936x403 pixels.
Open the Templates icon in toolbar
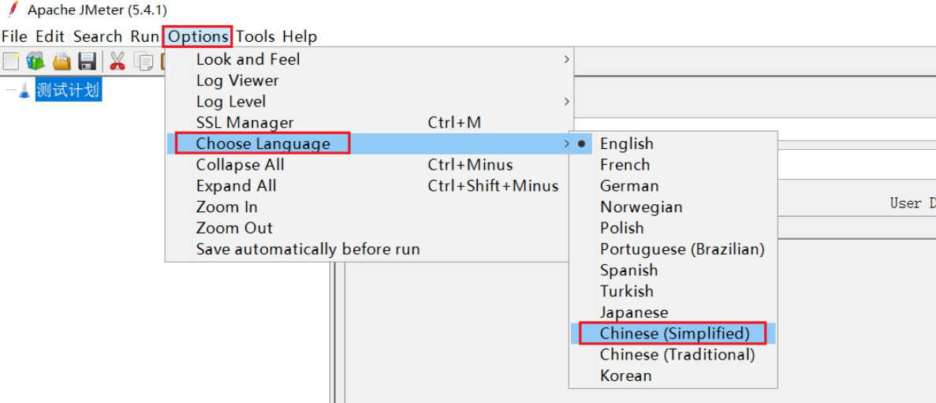(x=35, y=61)
